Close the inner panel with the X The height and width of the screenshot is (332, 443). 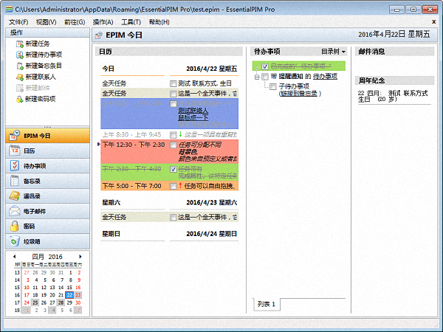433,21
